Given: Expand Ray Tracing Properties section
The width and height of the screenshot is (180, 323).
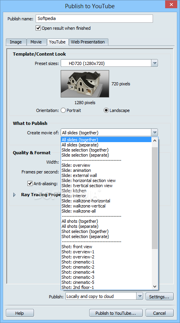Looking at the screenshot, I should [x=14, y=195].
